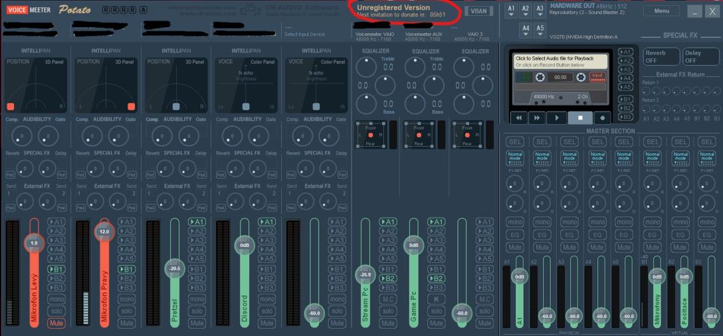
Task: Open the VBAN settings
Action: tap(478, 11)
